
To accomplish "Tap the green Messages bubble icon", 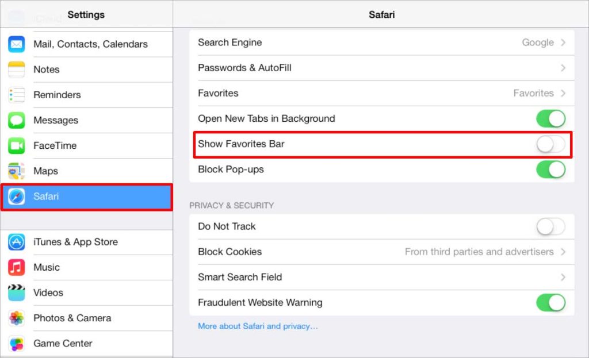I will pyautogui.click(x=17, y=121).
